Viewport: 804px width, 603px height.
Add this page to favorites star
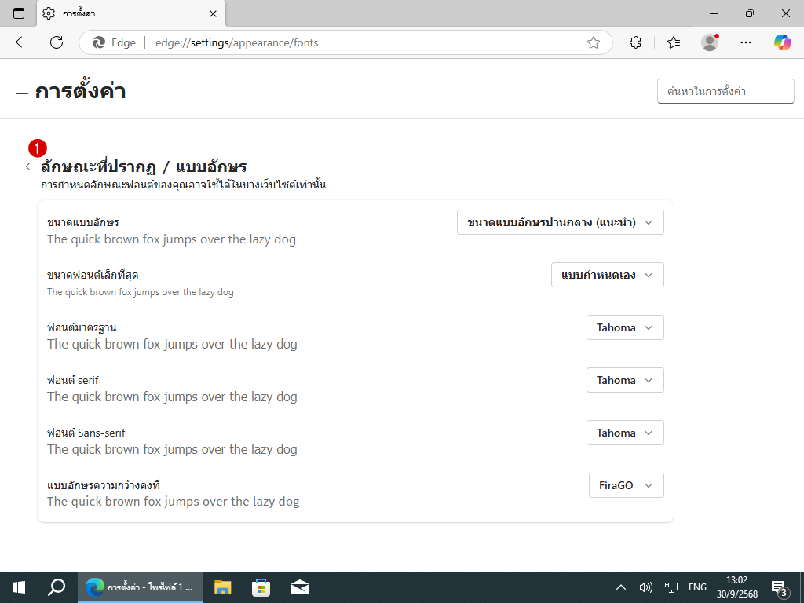click(594, 42)
